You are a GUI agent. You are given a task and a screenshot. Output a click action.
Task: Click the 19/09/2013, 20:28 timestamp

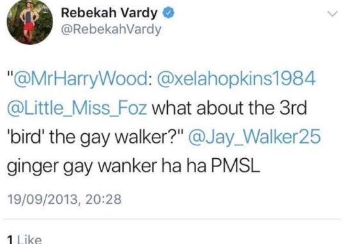coord(65,199)
